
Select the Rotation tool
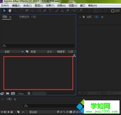[x=22, y=11]
